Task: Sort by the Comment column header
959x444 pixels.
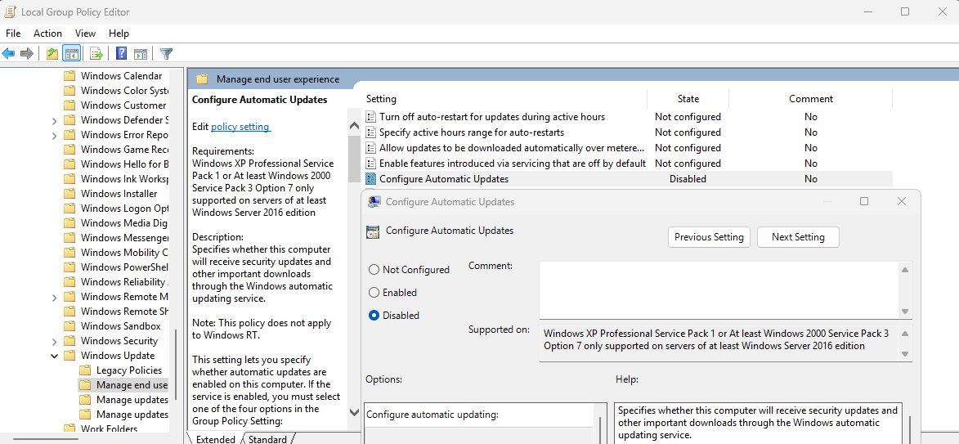Action: [x=811, y=98]
